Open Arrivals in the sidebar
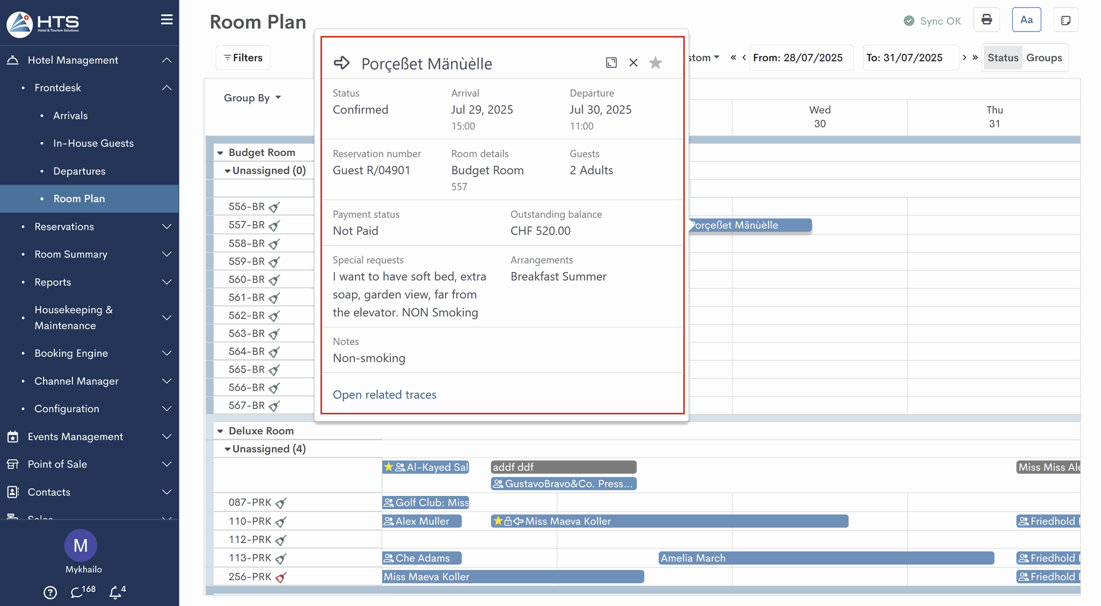The image size is (1101, 606). [x=71, y=116]
